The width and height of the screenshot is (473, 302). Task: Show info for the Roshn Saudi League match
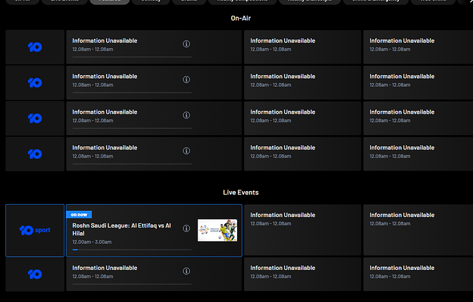186,229
